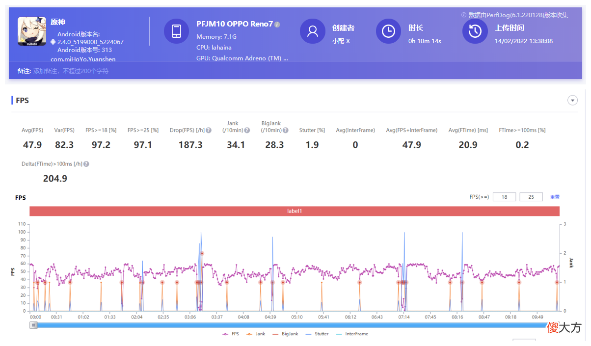Click the creator user icon
This screenshot has height=346, width=591.
pos(312,31)
